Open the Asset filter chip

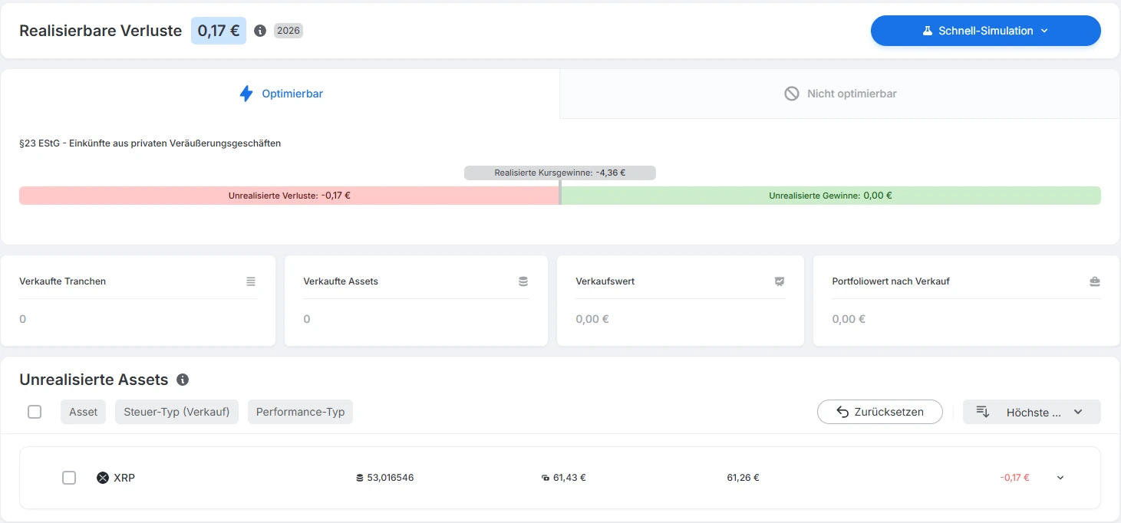pos(84,412)
